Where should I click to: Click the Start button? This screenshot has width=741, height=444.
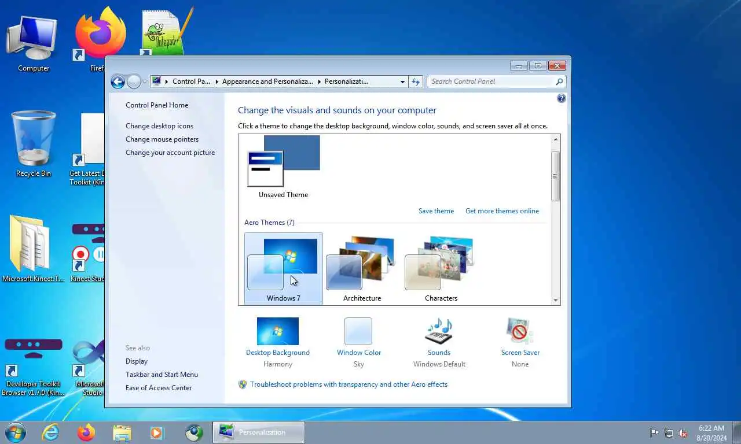(14, 432)
